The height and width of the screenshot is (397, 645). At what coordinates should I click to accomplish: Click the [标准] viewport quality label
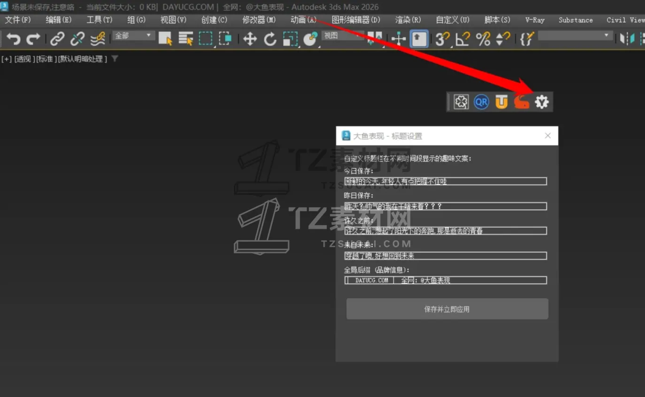[46, 59]
